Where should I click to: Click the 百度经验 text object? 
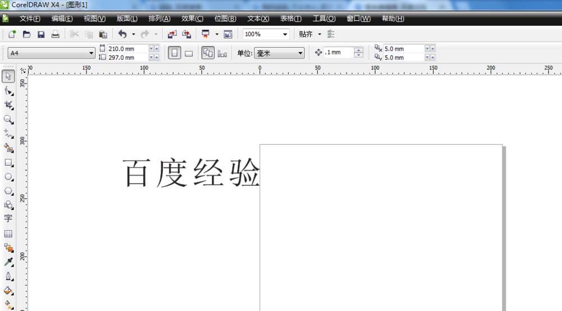click(x=191, y=173)
